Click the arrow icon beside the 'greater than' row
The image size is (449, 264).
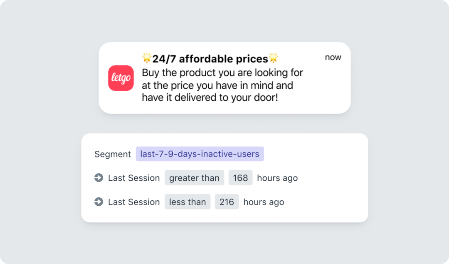coord(99,178)
